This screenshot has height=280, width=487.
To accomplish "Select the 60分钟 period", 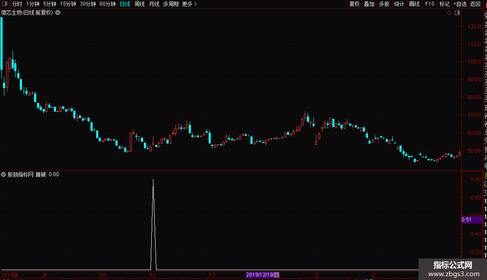I will (x=108, y=4).
